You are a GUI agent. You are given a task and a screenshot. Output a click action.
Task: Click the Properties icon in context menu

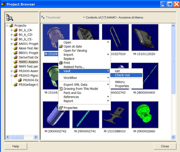pyautogui.click(x=61, y=108)
